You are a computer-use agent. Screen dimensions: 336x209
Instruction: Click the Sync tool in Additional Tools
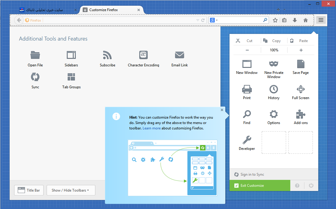[35, 77]
